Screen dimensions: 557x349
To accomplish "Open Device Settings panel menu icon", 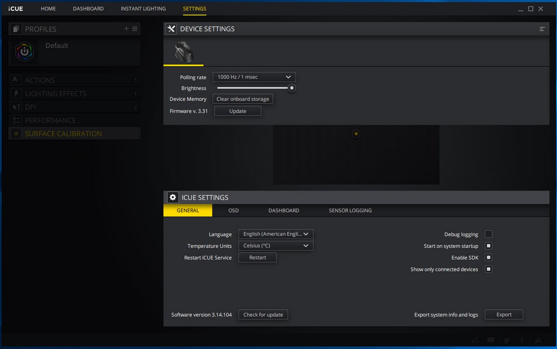I will pyautogui.click(x=542, y=29).
